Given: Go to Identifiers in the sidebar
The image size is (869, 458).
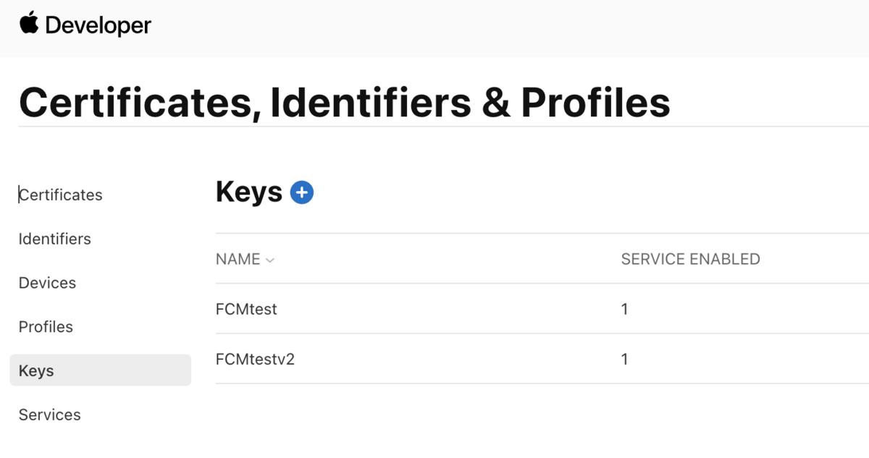Looking at the screenshot, I should point(55,239).
